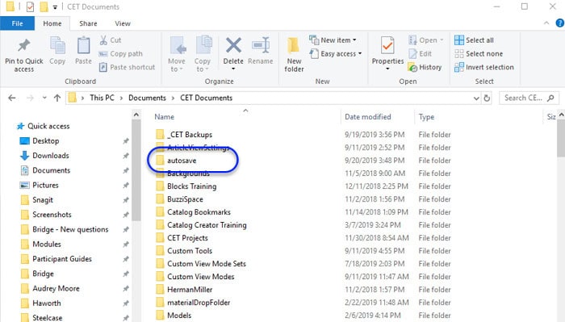The image size is (565, 322).
Task: Go back with the Back arrow
Action: (x=12, y=98)
